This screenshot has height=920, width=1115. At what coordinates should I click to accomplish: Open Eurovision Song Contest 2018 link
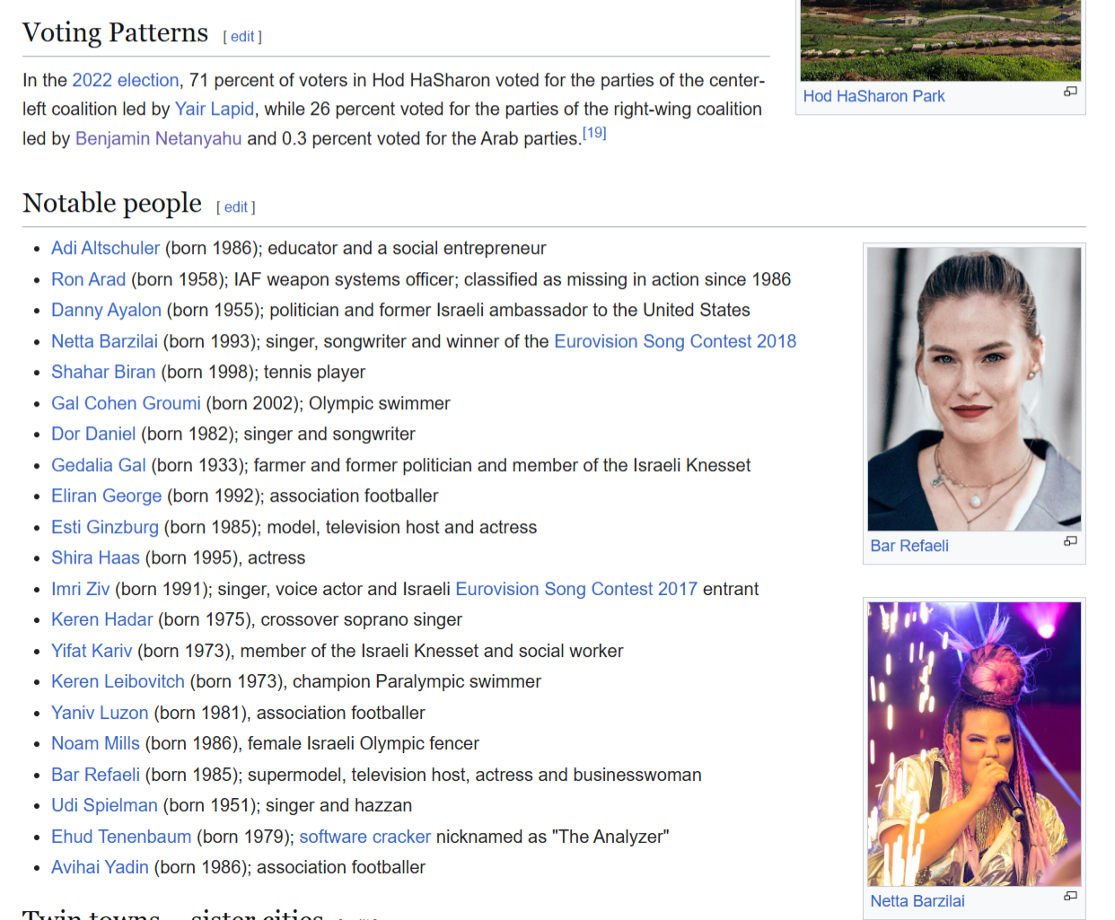[x=675, y=341]
